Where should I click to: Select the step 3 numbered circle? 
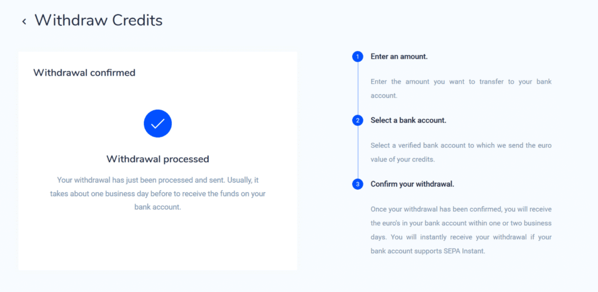pos(358,184)
